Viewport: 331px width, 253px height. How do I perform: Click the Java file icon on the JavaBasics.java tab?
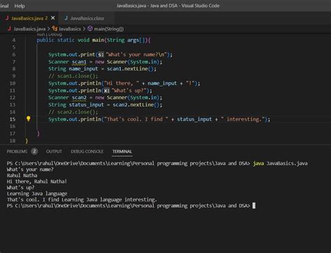[7, 18]
